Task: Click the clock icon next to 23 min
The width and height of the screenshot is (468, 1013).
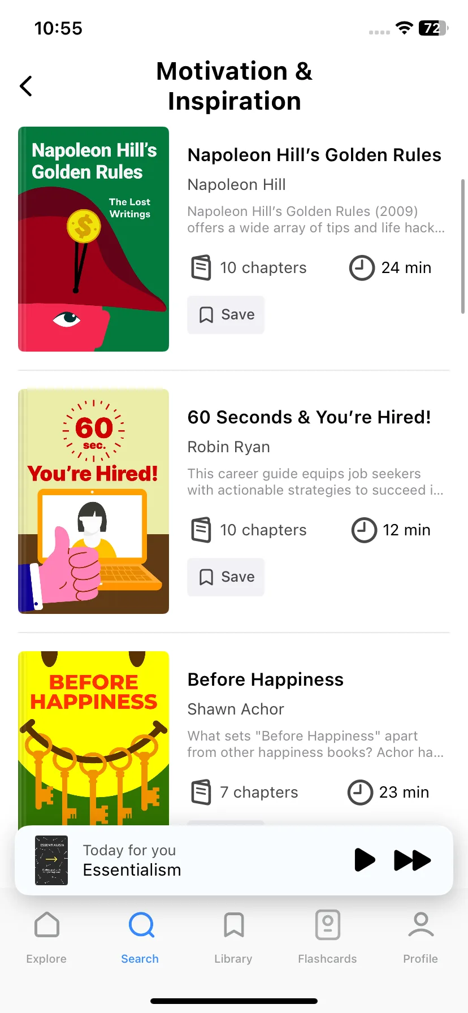Action: coord(360,792)
